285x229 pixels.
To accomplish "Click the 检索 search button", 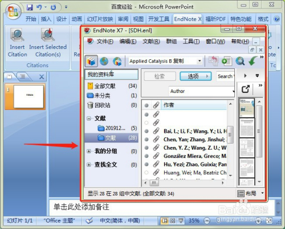I will click(160, 76).
